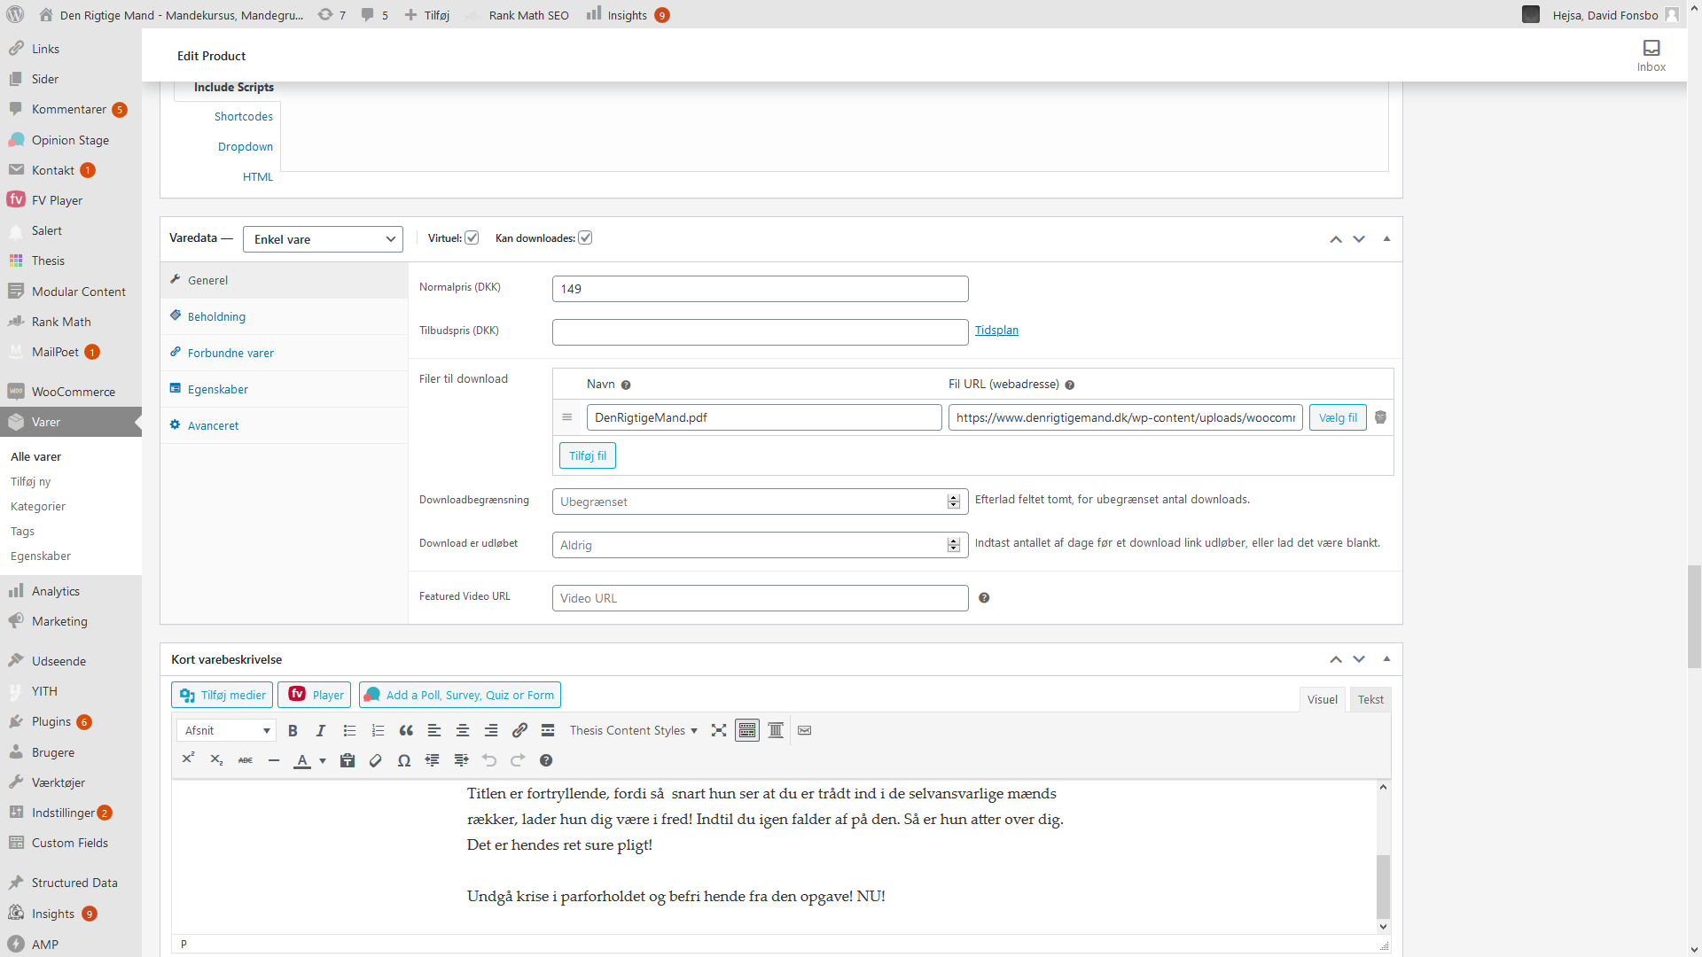Insert a blockquote in the editor
Screen dimensions: 1702x957
(406, 731)
